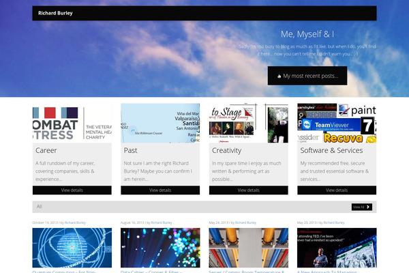
Task: Open the author link on the August 2013 post
Action: pos(162,222)
